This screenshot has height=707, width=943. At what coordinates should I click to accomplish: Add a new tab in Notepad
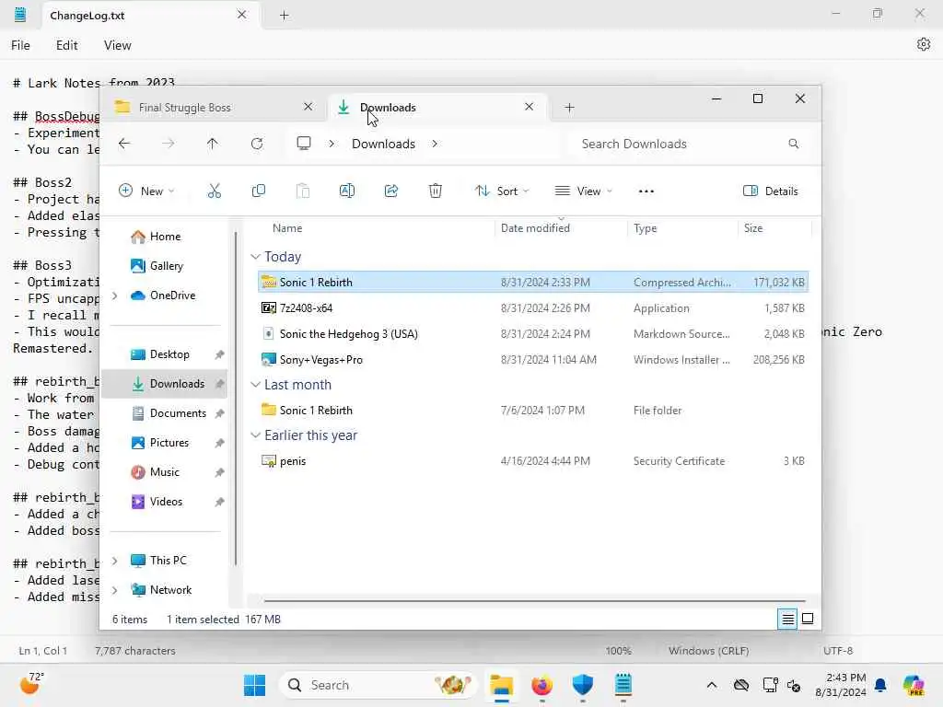tap(284, 16)
